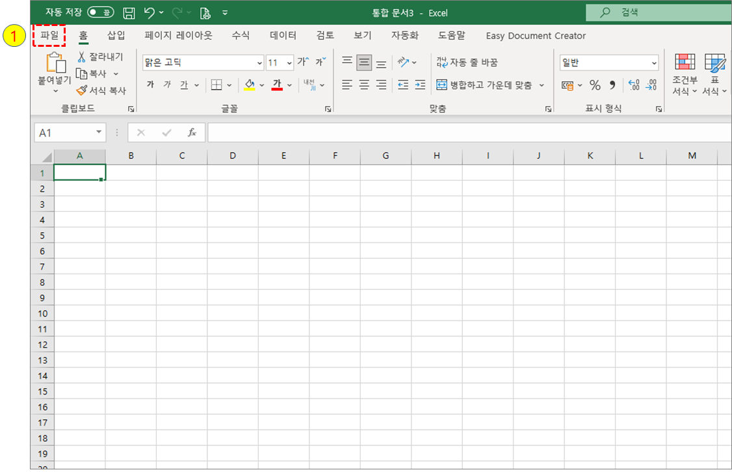The image size is (732, 472).
Task: Click the decrease indent icon
Action: (403, 85)
